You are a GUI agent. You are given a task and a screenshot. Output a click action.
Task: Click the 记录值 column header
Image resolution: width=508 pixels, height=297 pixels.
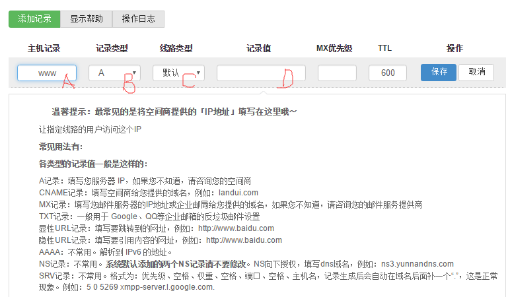258,49
